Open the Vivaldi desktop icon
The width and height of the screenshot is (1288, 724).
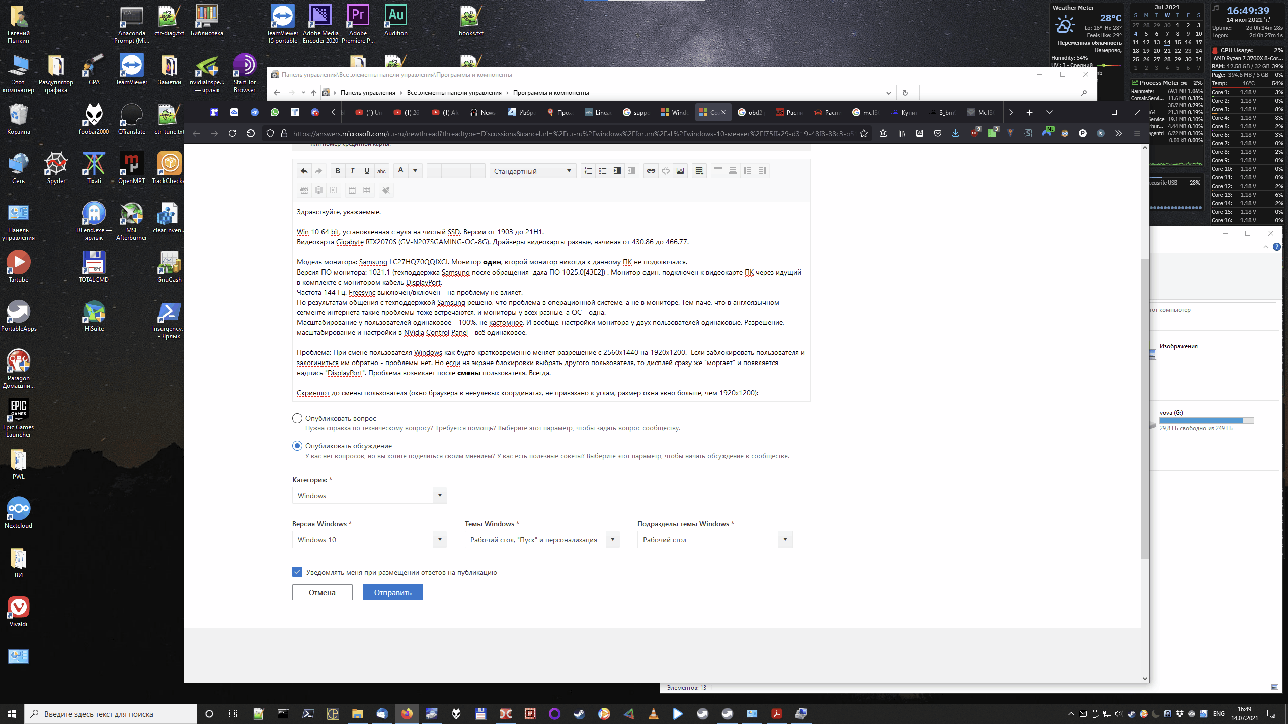[19, 612]
